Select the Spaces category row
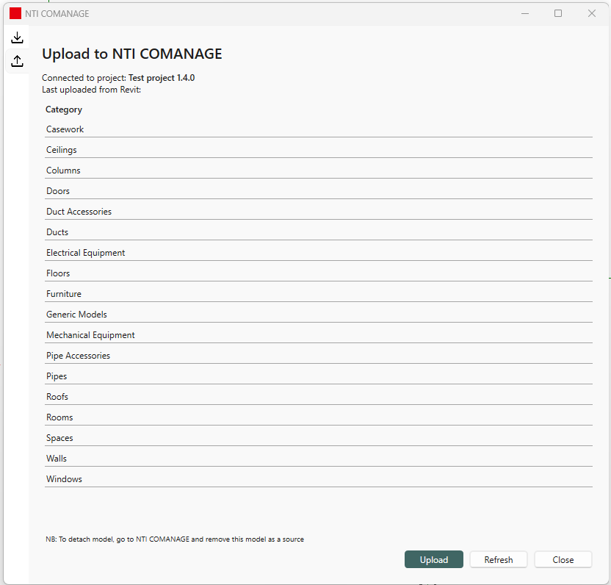Viewport: 611px width, 585px height. pos(319,438)
